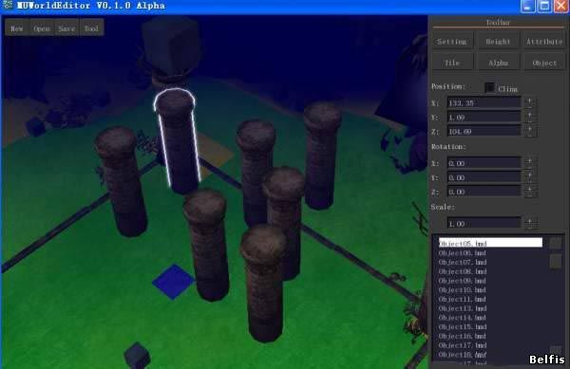Save the world with the Save button
The width and height of the screenshot is (570, 369).
[66, 28]
